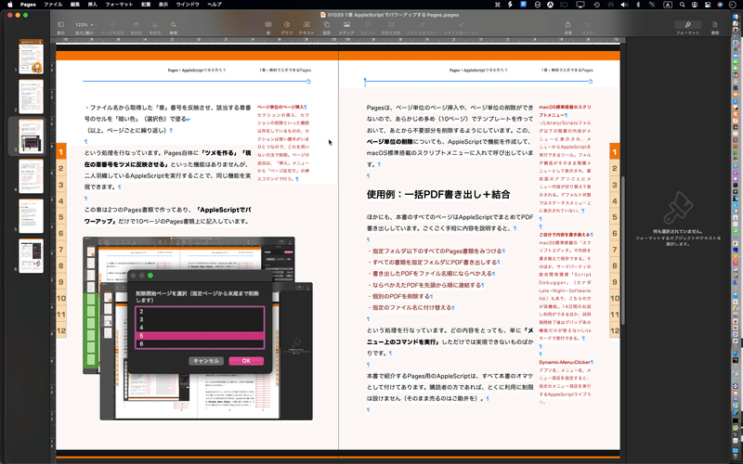The image size is (743, 464).
Task: Toggle the フォーマット inspector button
Action: pos(687,25)
